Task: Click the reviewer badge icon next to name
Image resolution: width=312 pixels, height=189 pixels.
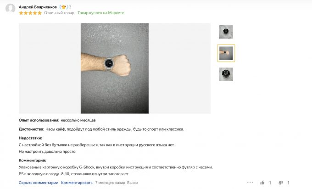Action: point(64,7)
